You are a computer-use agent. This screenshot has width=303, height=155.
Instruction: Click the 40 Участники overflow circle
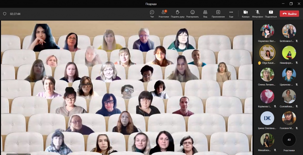click(289, 140)
